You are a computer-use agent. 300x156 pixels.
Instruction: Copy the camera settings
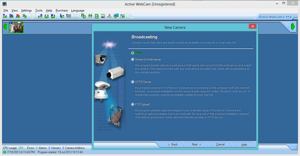25,16
